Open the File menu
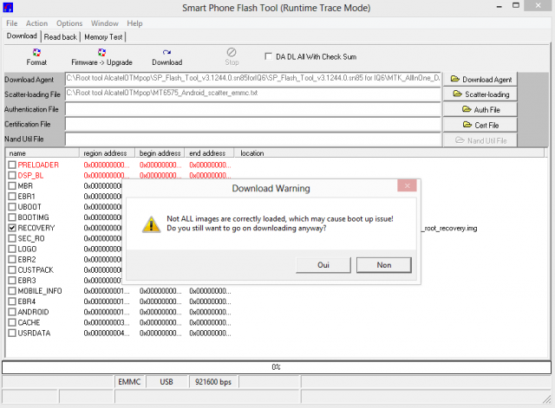Screen dimensions: 555x408 (x=11, y=23)
